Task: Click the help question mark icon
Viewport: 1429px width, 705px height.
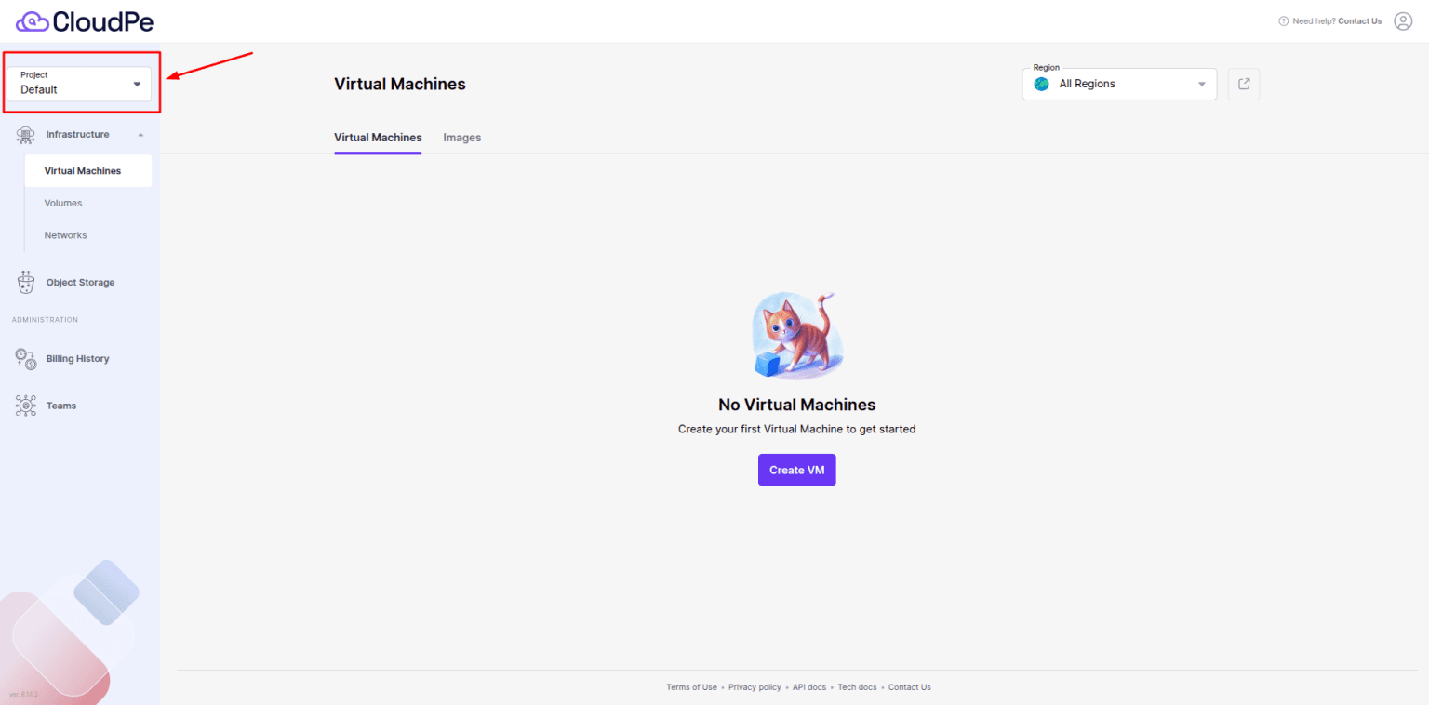Action: coord(1284,21)
